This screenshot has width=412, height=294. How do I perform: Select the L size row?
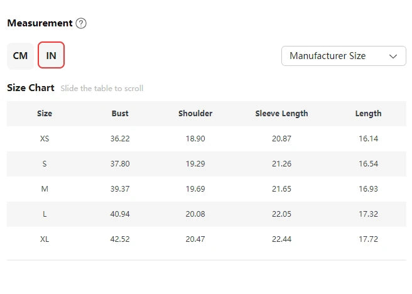45,214
